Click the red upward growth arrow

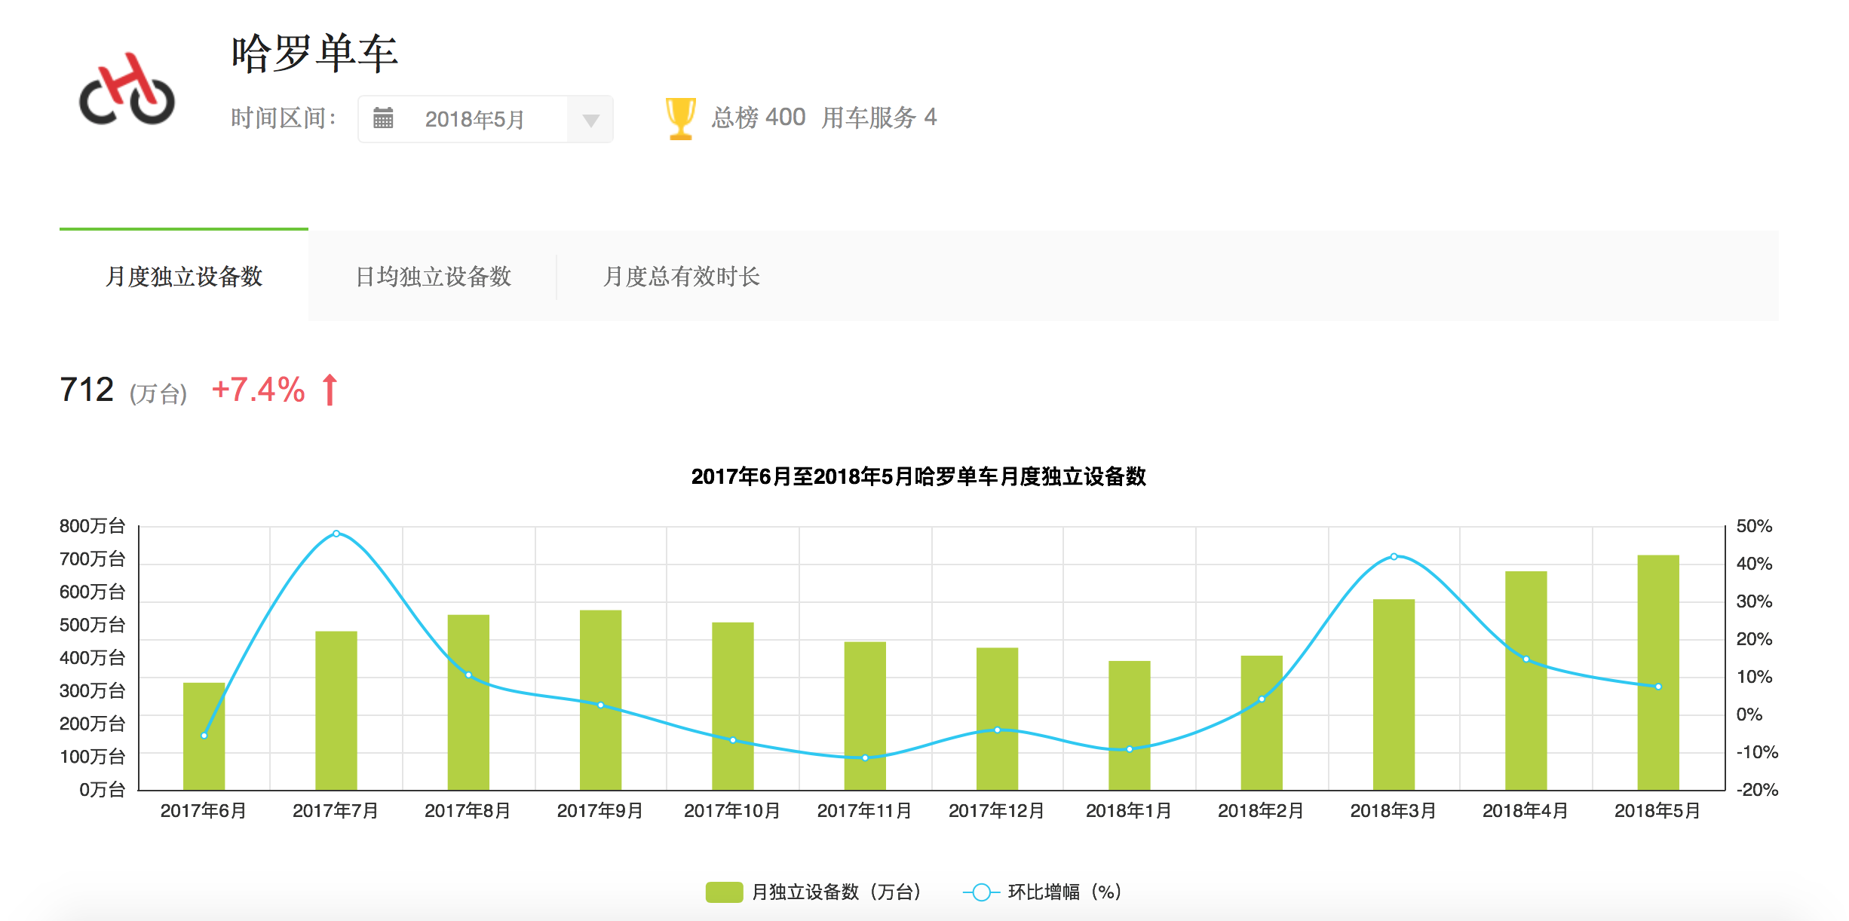tap(330, 390)
